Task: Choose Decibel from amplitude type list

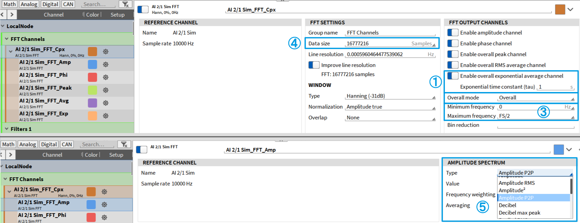Action: (x=507, y=205)
